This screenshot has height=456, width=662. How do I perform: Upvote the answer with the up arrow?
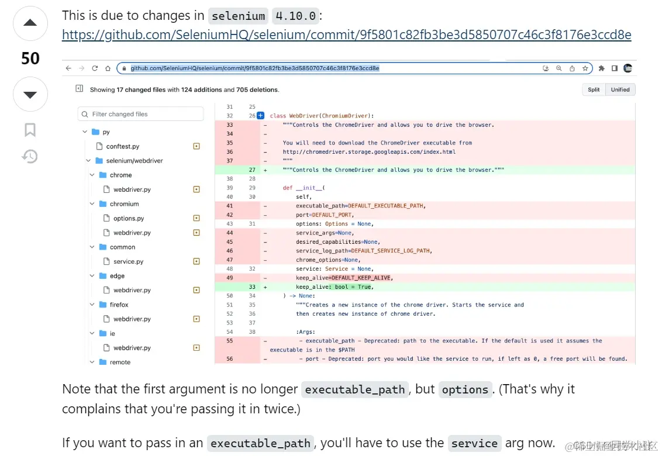click(30, 23)
